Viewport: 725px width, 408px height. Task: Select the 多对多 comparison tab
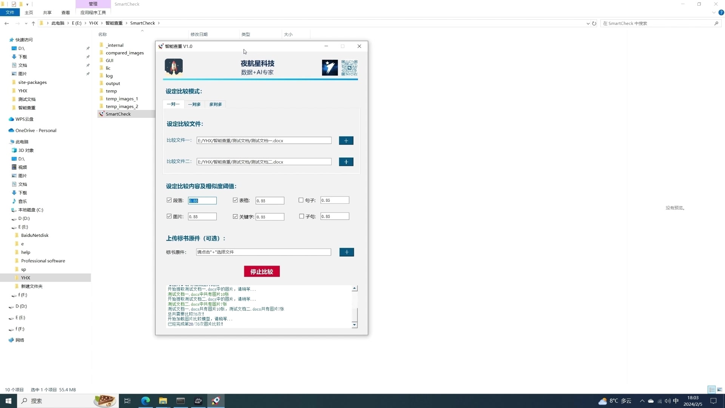tap(216, 104)
